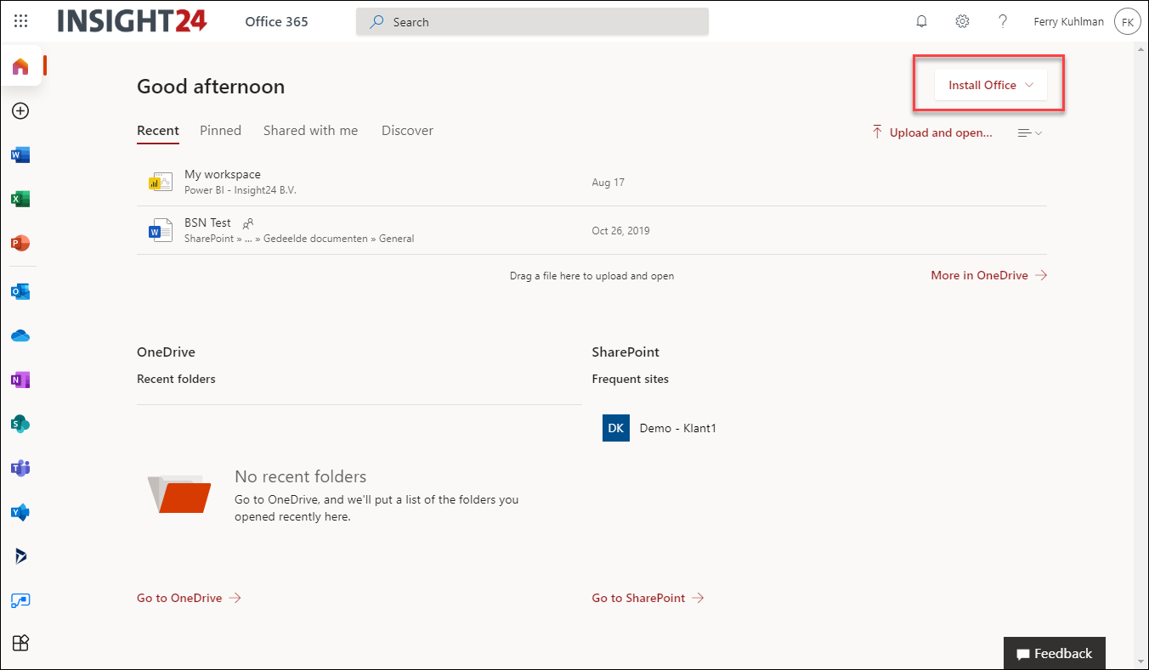Click the Demo - Klant1 DK site tile
Screen dimensions: 1149x670
(x=616, y=428)
